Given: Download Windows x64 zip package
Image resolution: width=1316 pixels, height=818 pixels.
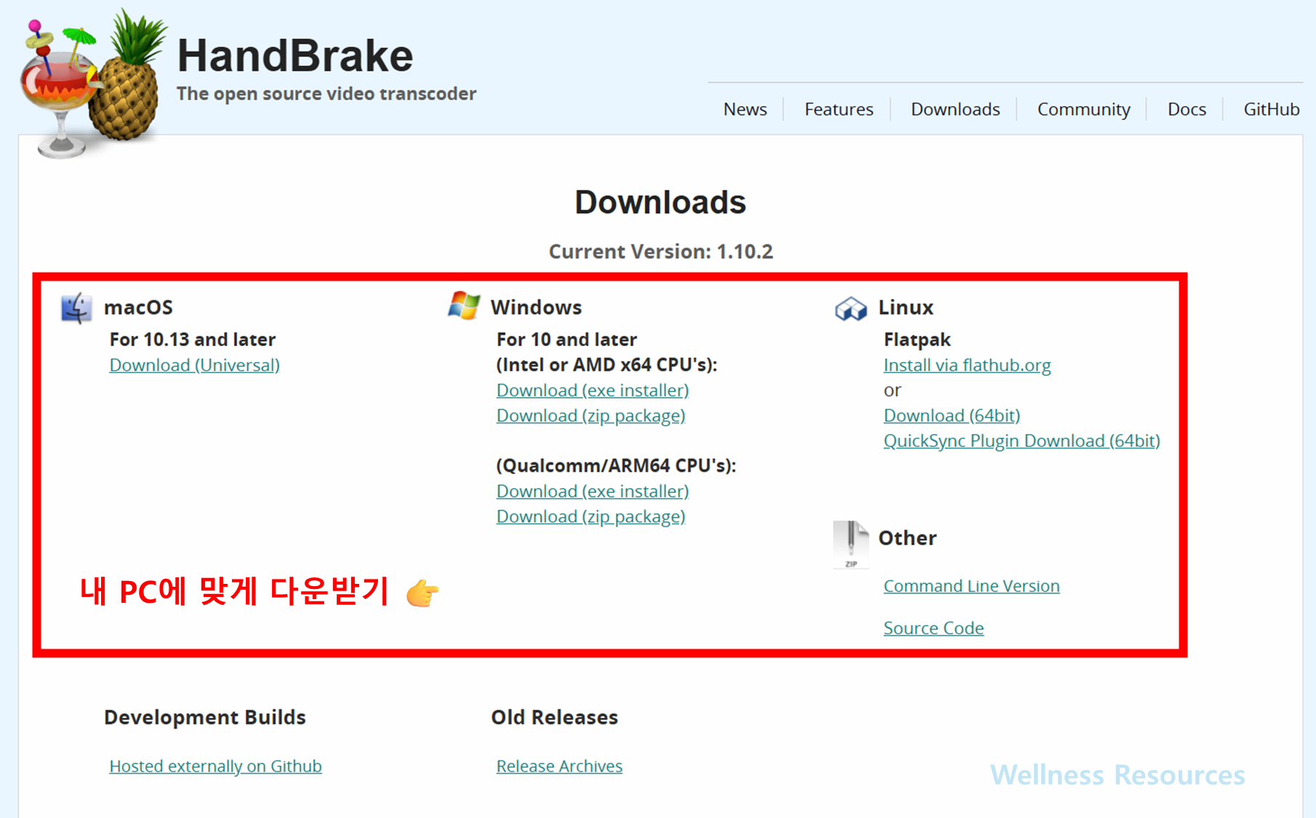Looking at the screenshot, I should [x=590, y=416].
